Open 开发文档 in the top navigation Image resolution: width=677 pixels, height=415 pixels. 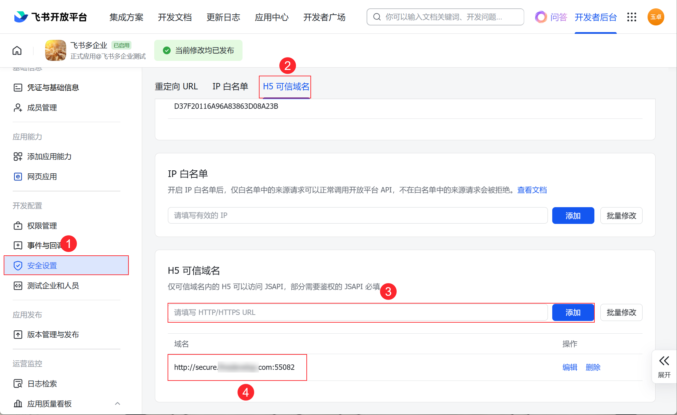[175, 17]
